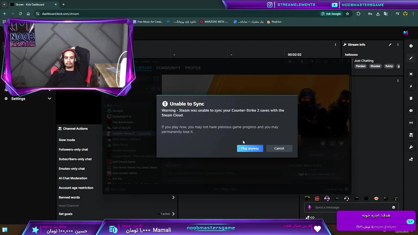Click the Account age restriction action
This screenshot has width=418, height=235.
76,188
